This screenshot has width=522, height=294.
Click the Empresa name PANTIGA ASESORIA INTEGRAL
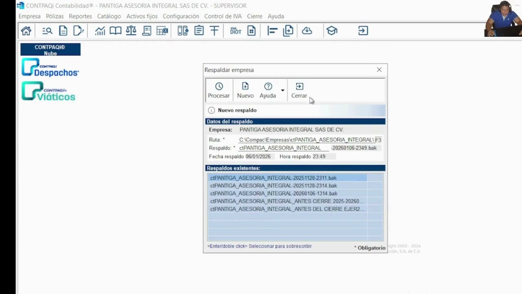coord(292,129)
